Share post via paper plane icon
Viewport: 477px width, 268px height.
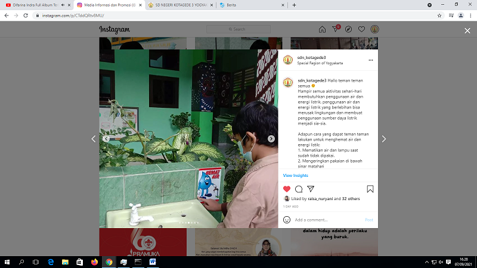[311, 189]
